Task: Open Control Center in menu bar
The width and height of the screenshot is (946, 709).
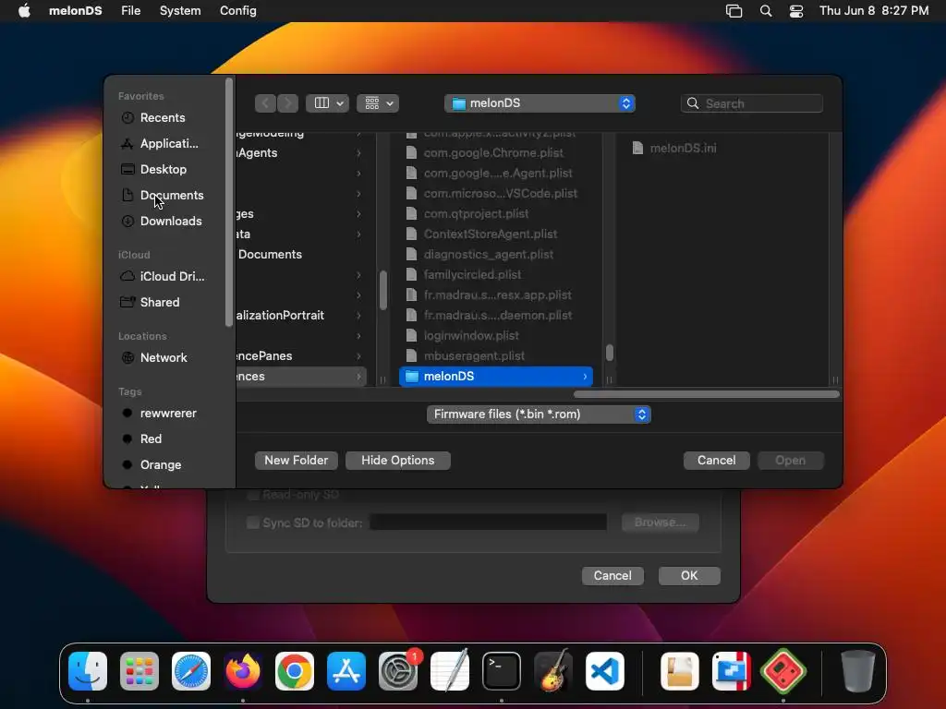Action: pos(796,11)
